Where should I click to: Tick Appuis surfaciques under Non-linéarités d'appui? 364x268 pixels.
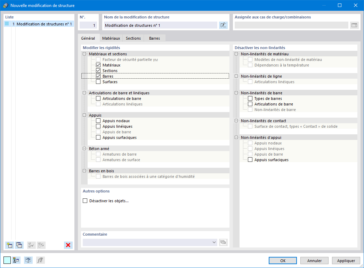pos(250,160)
